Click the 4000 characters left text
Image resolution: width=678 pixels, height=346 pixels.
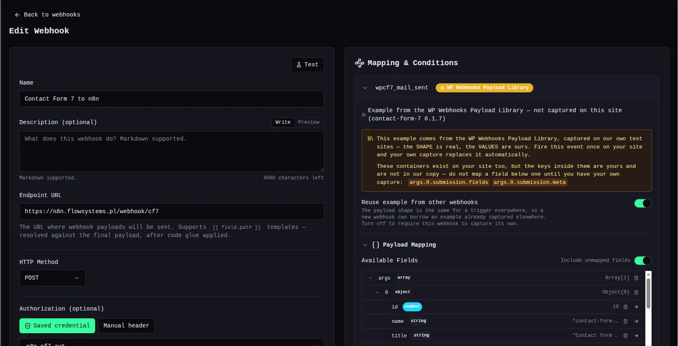click(x=294, y=178)
